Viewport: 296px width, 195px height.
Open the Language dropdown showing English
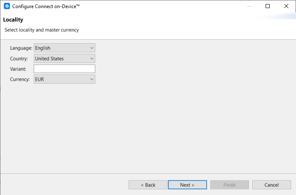coord(64,48)
